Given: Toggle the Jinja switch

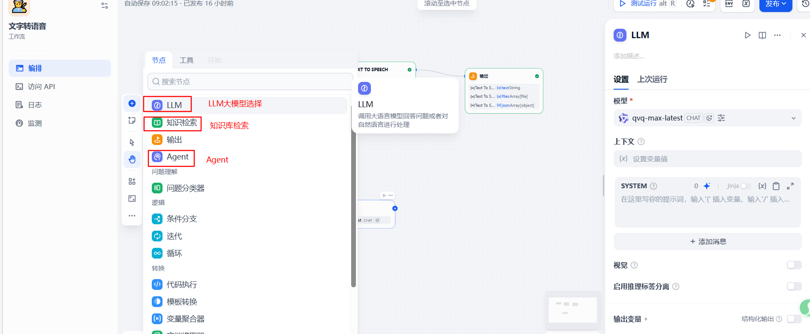Looking at the screenshot, I should [746, 186].
